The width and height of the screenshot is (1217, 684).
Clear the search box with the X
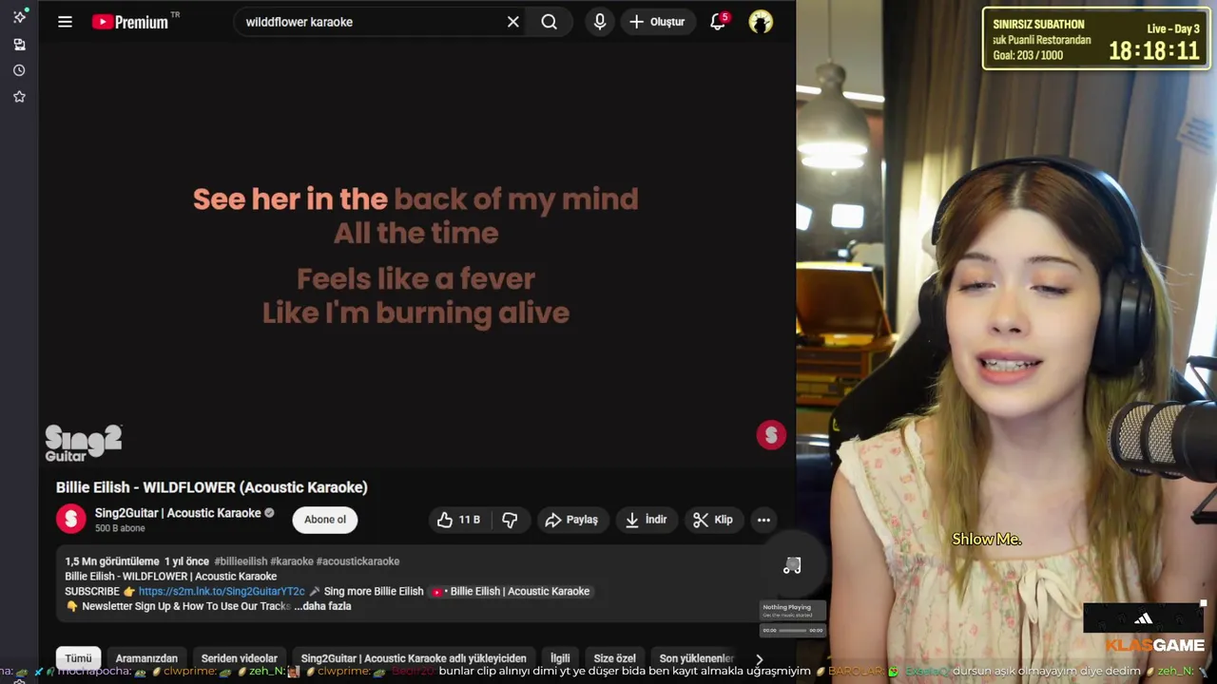click(513, 22)
